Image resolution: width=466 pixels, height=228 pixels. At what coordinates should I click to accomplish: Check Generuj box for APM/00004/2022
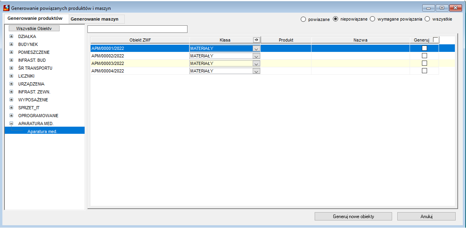(424, 71)
